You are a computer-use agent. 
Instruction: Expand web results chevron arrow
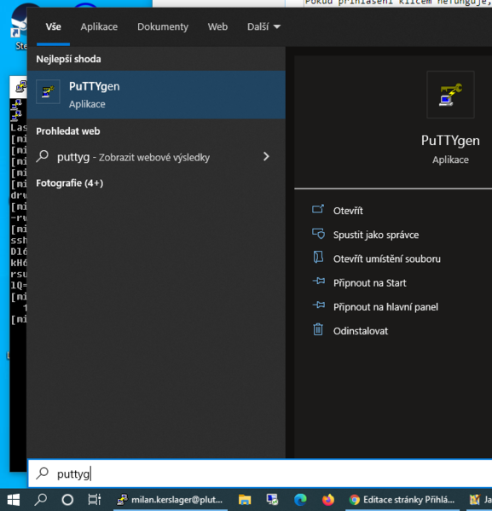click(266, 157)
